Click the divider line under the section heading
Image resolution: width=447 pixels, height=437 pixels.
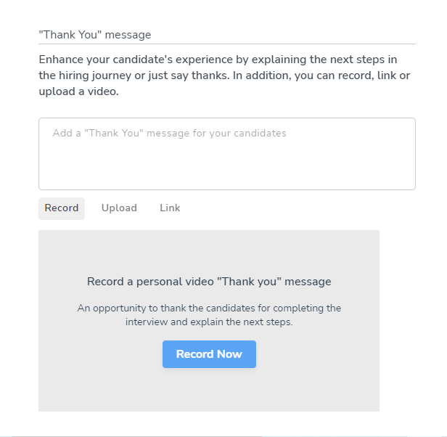point(226,44)
